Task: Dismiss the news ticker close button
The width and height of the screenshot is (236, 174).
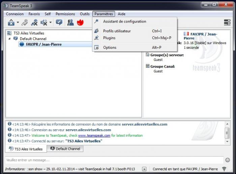Action: click(144, 169)
